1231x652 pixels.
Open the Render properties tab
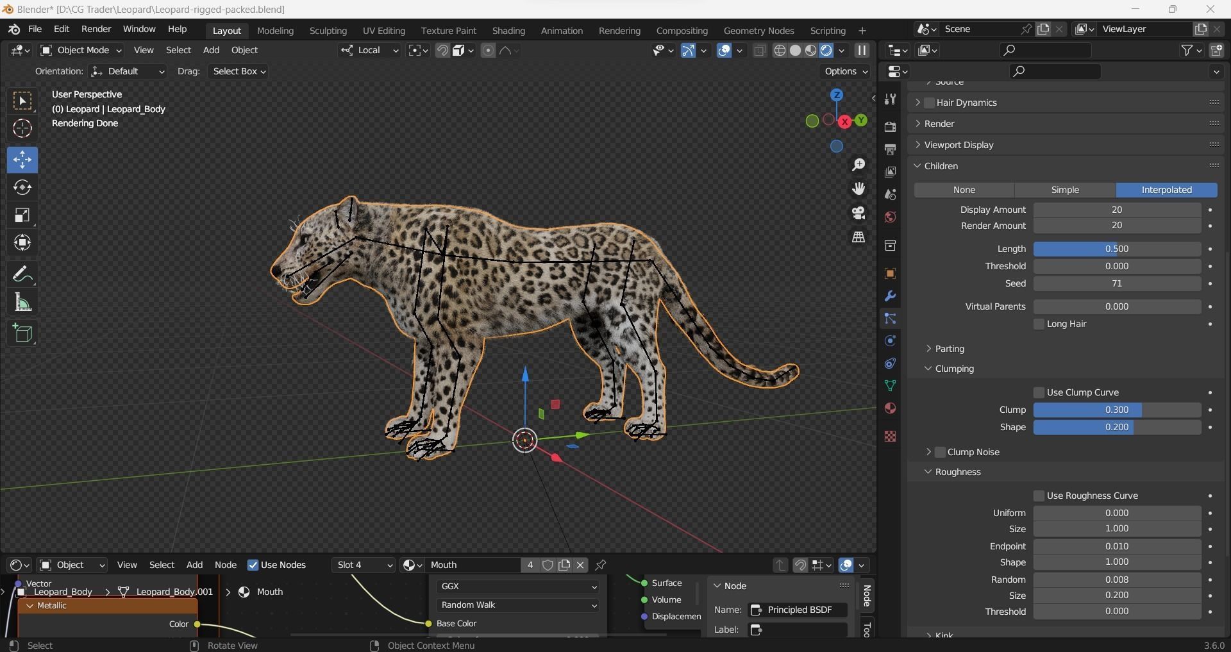(x=890, y=127)
